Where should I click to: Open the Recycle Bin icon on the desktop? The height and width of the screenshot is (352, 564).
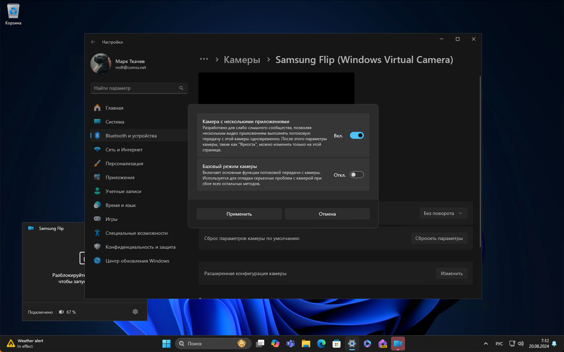tap(13, 14)
